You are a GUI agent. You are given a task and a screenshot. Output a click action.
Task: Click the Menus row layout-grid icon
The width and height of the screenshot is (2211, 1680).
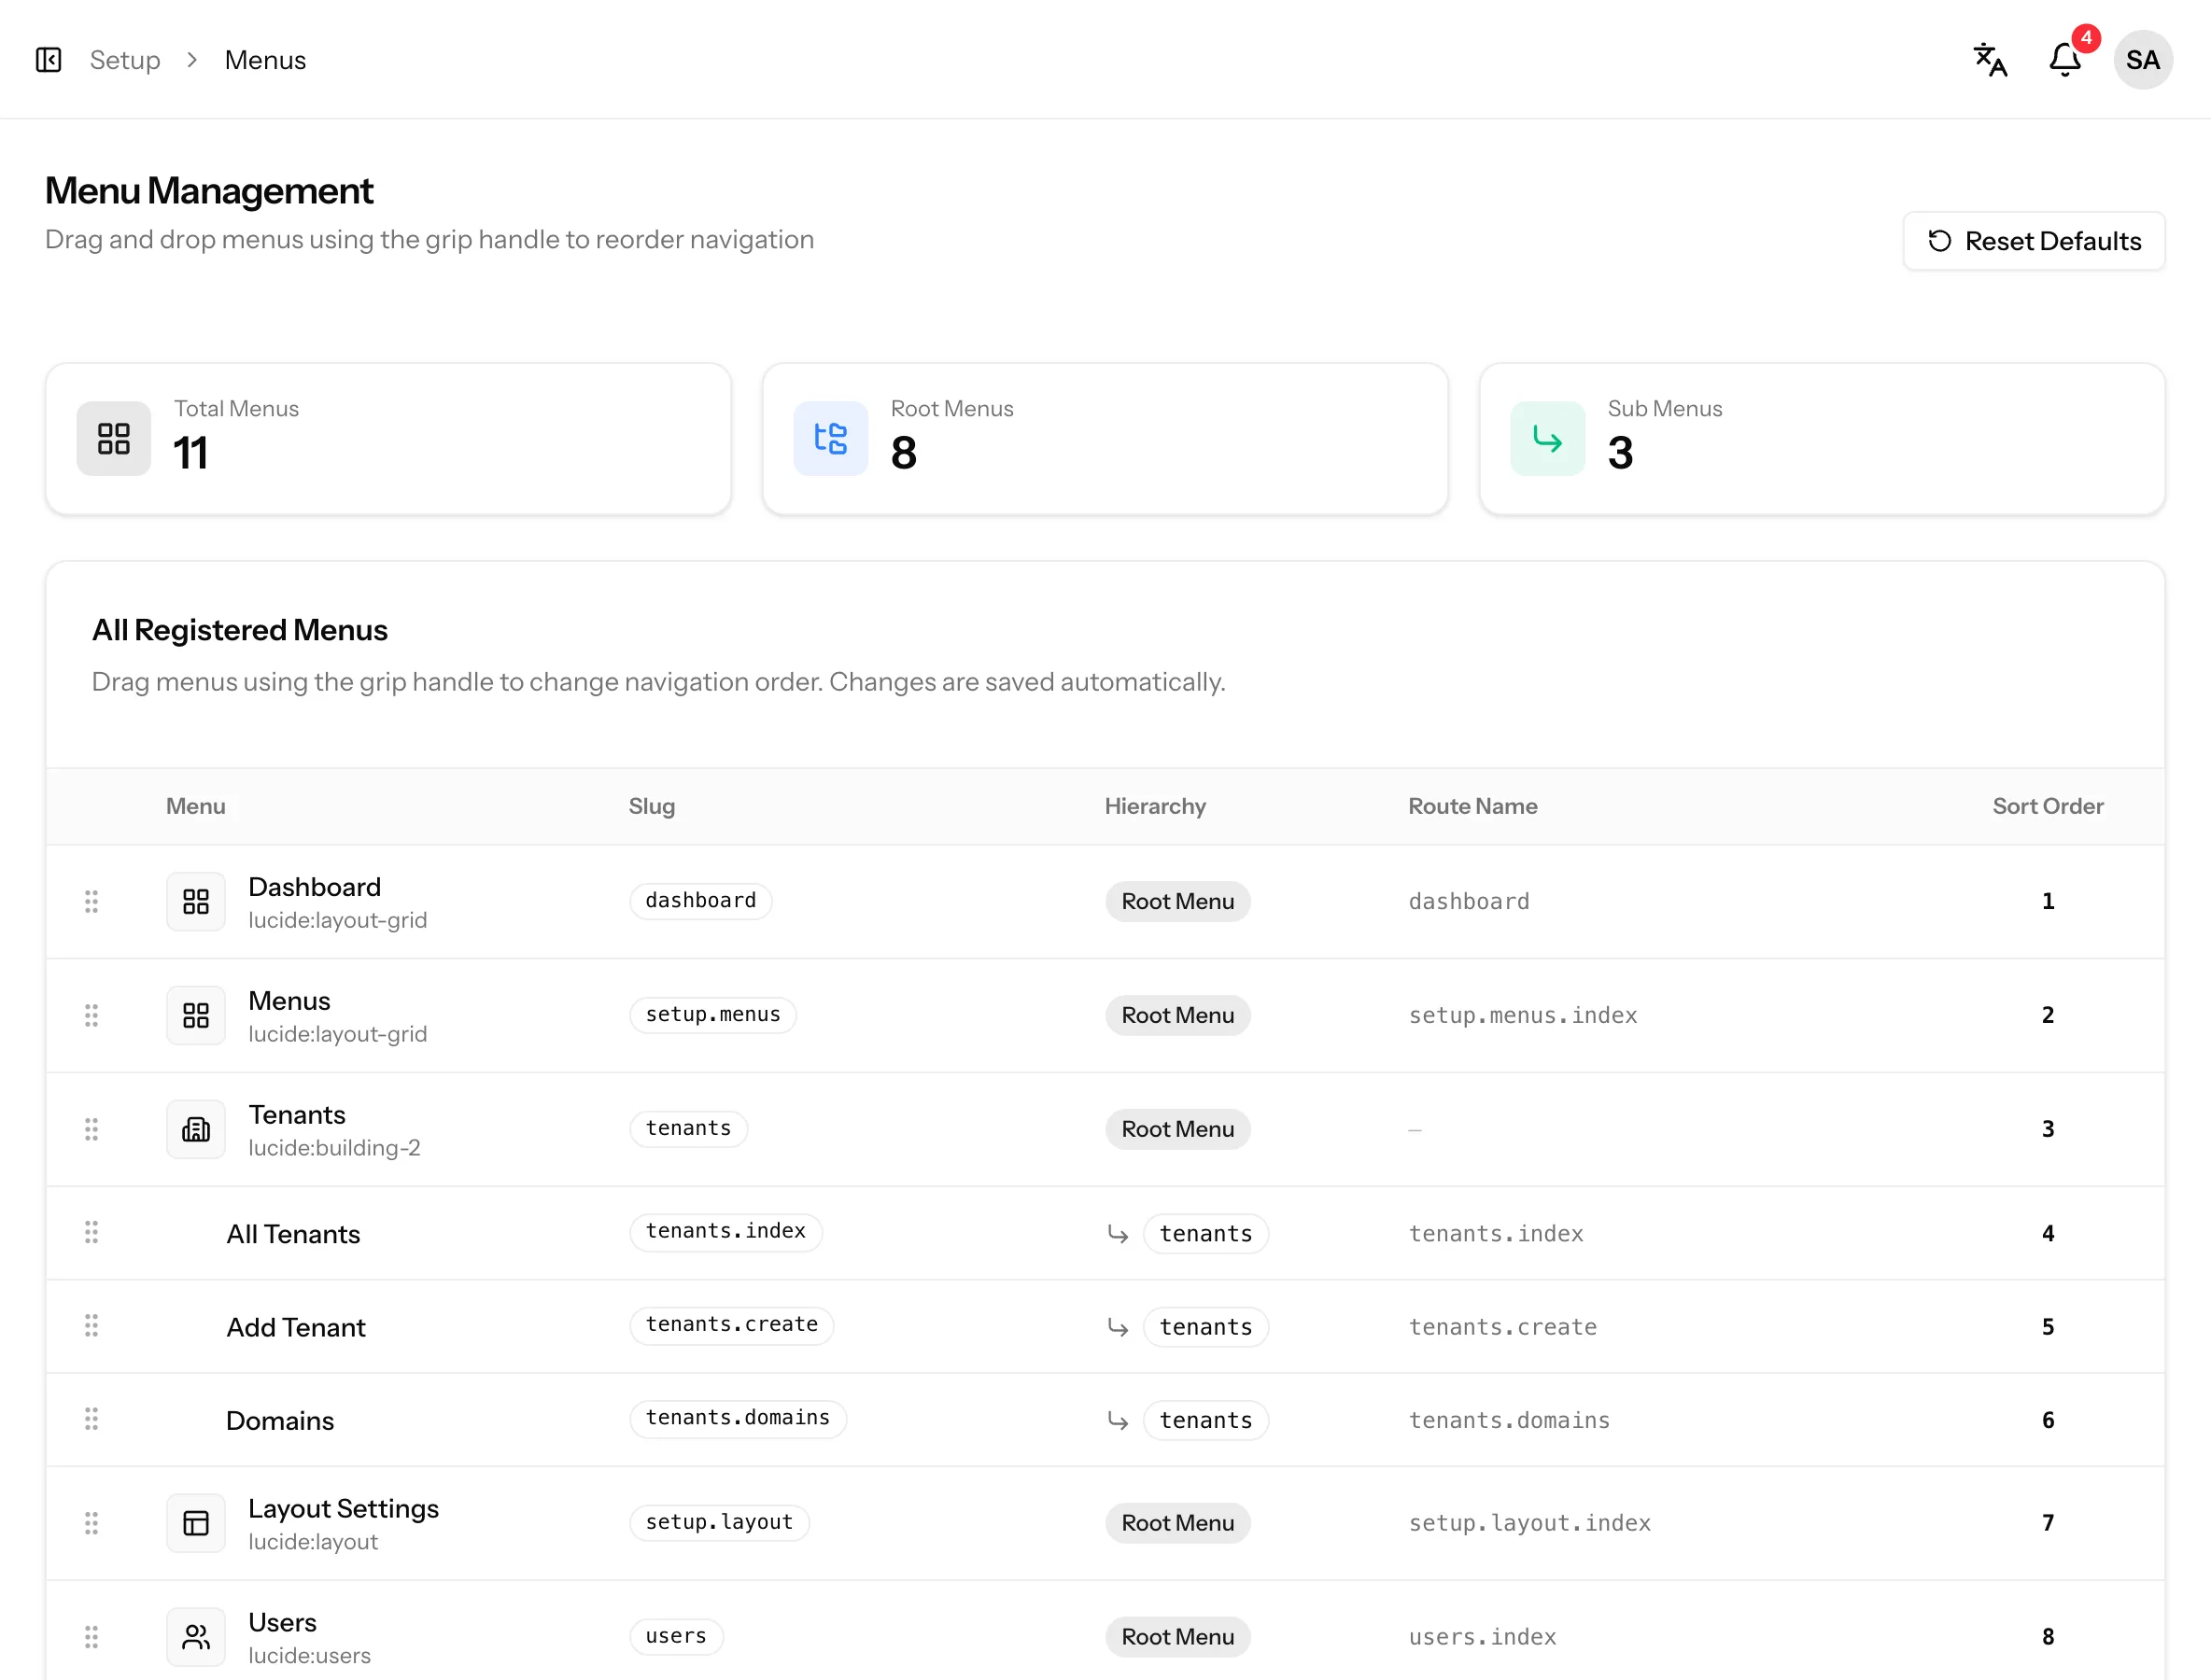(x=196, y=1016)
